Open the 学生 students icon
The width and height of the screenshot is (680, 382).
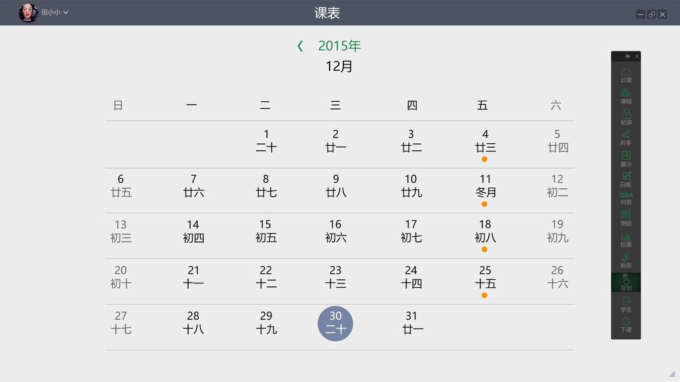pyautogui.click(x=626, y=304)
